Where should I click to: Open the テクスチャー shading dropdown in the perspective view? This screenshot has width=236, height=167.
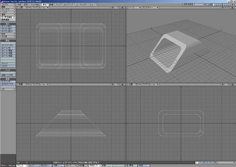point(150,7)
